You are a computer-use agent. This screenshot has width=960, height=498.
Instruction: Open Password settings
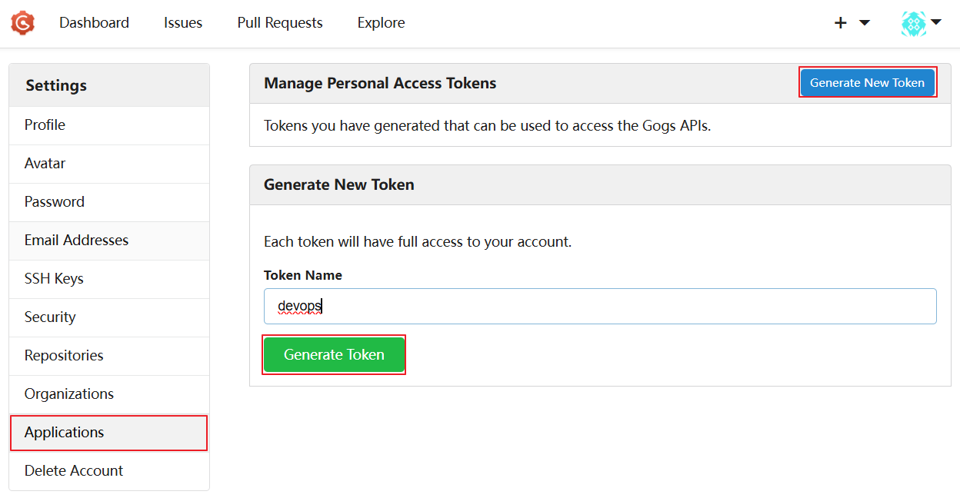tap(54, 201)
